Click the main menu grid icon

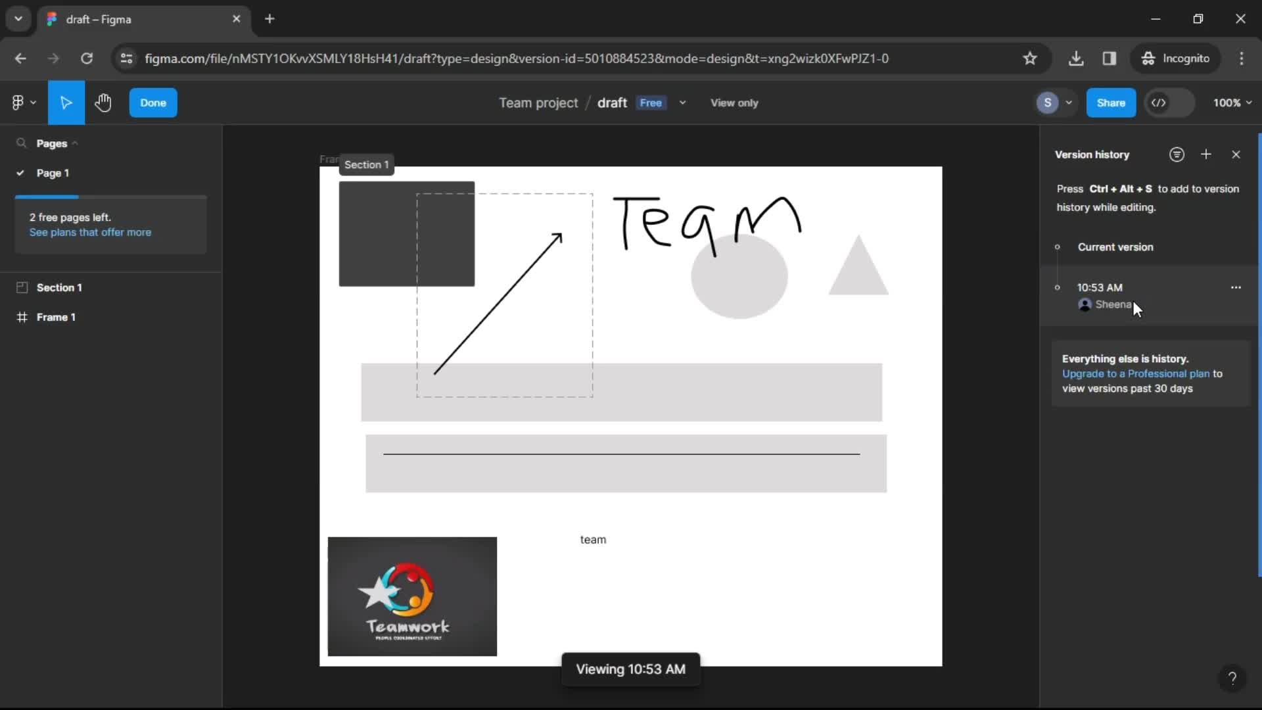[19, 103]
